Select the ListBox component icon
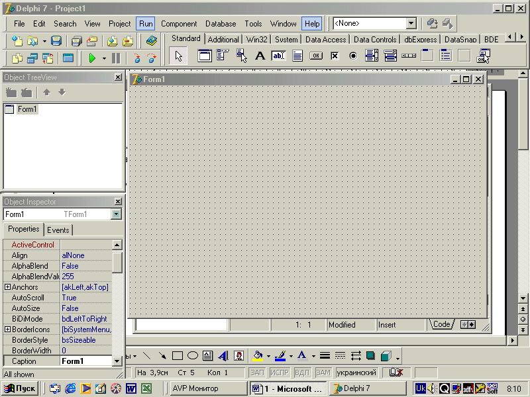This screenshot has height=397, width=530. point(372,56)
